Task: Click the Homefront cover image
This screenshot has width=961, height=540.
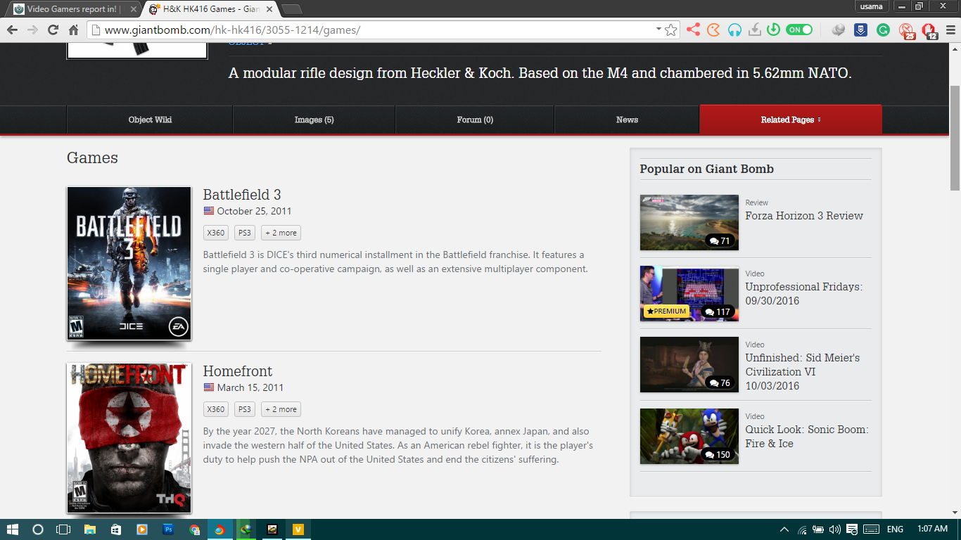Action: coord(129,438)
